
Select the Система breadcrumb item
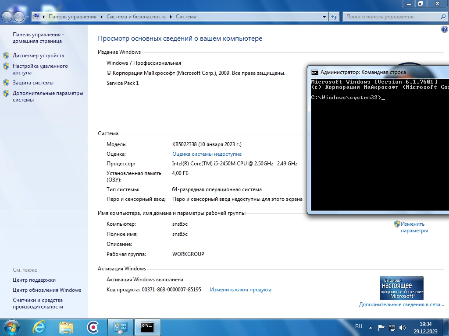tap(186, 17)
